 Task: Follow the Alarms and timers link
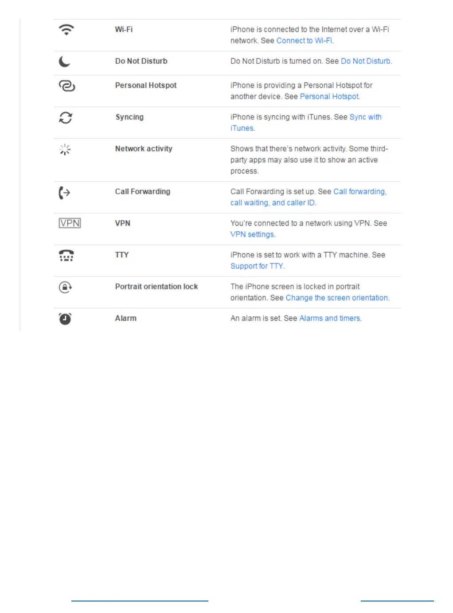click(330, 318)
